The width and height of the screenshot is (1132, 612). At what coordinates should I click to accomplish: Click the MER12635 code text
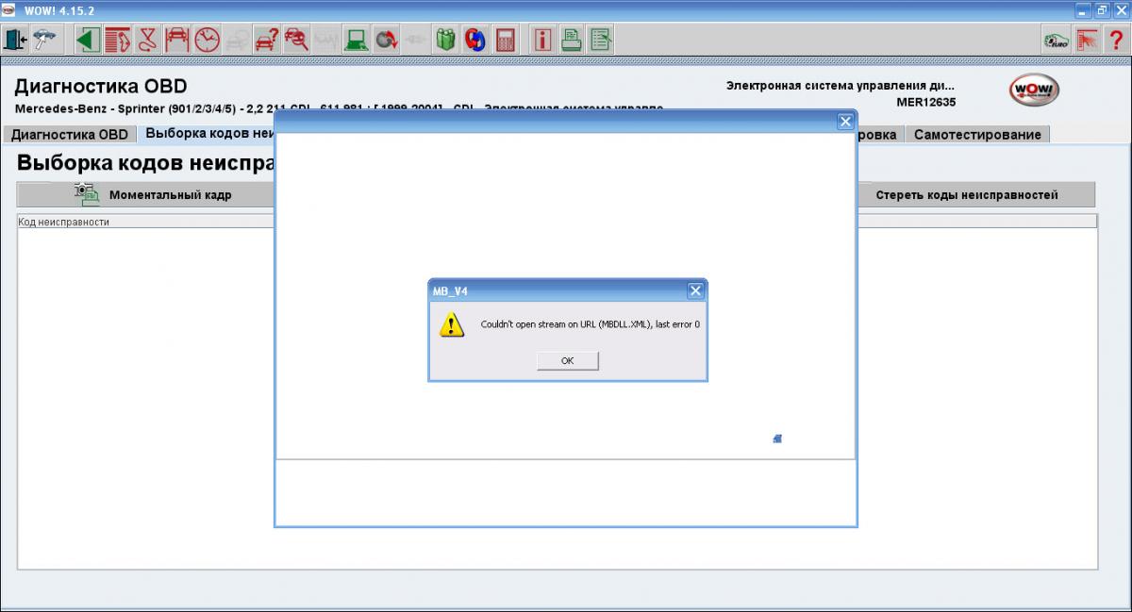coord(925,102)
